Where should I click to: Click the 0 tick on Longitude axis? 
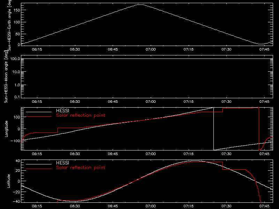[x=19, y=129]
